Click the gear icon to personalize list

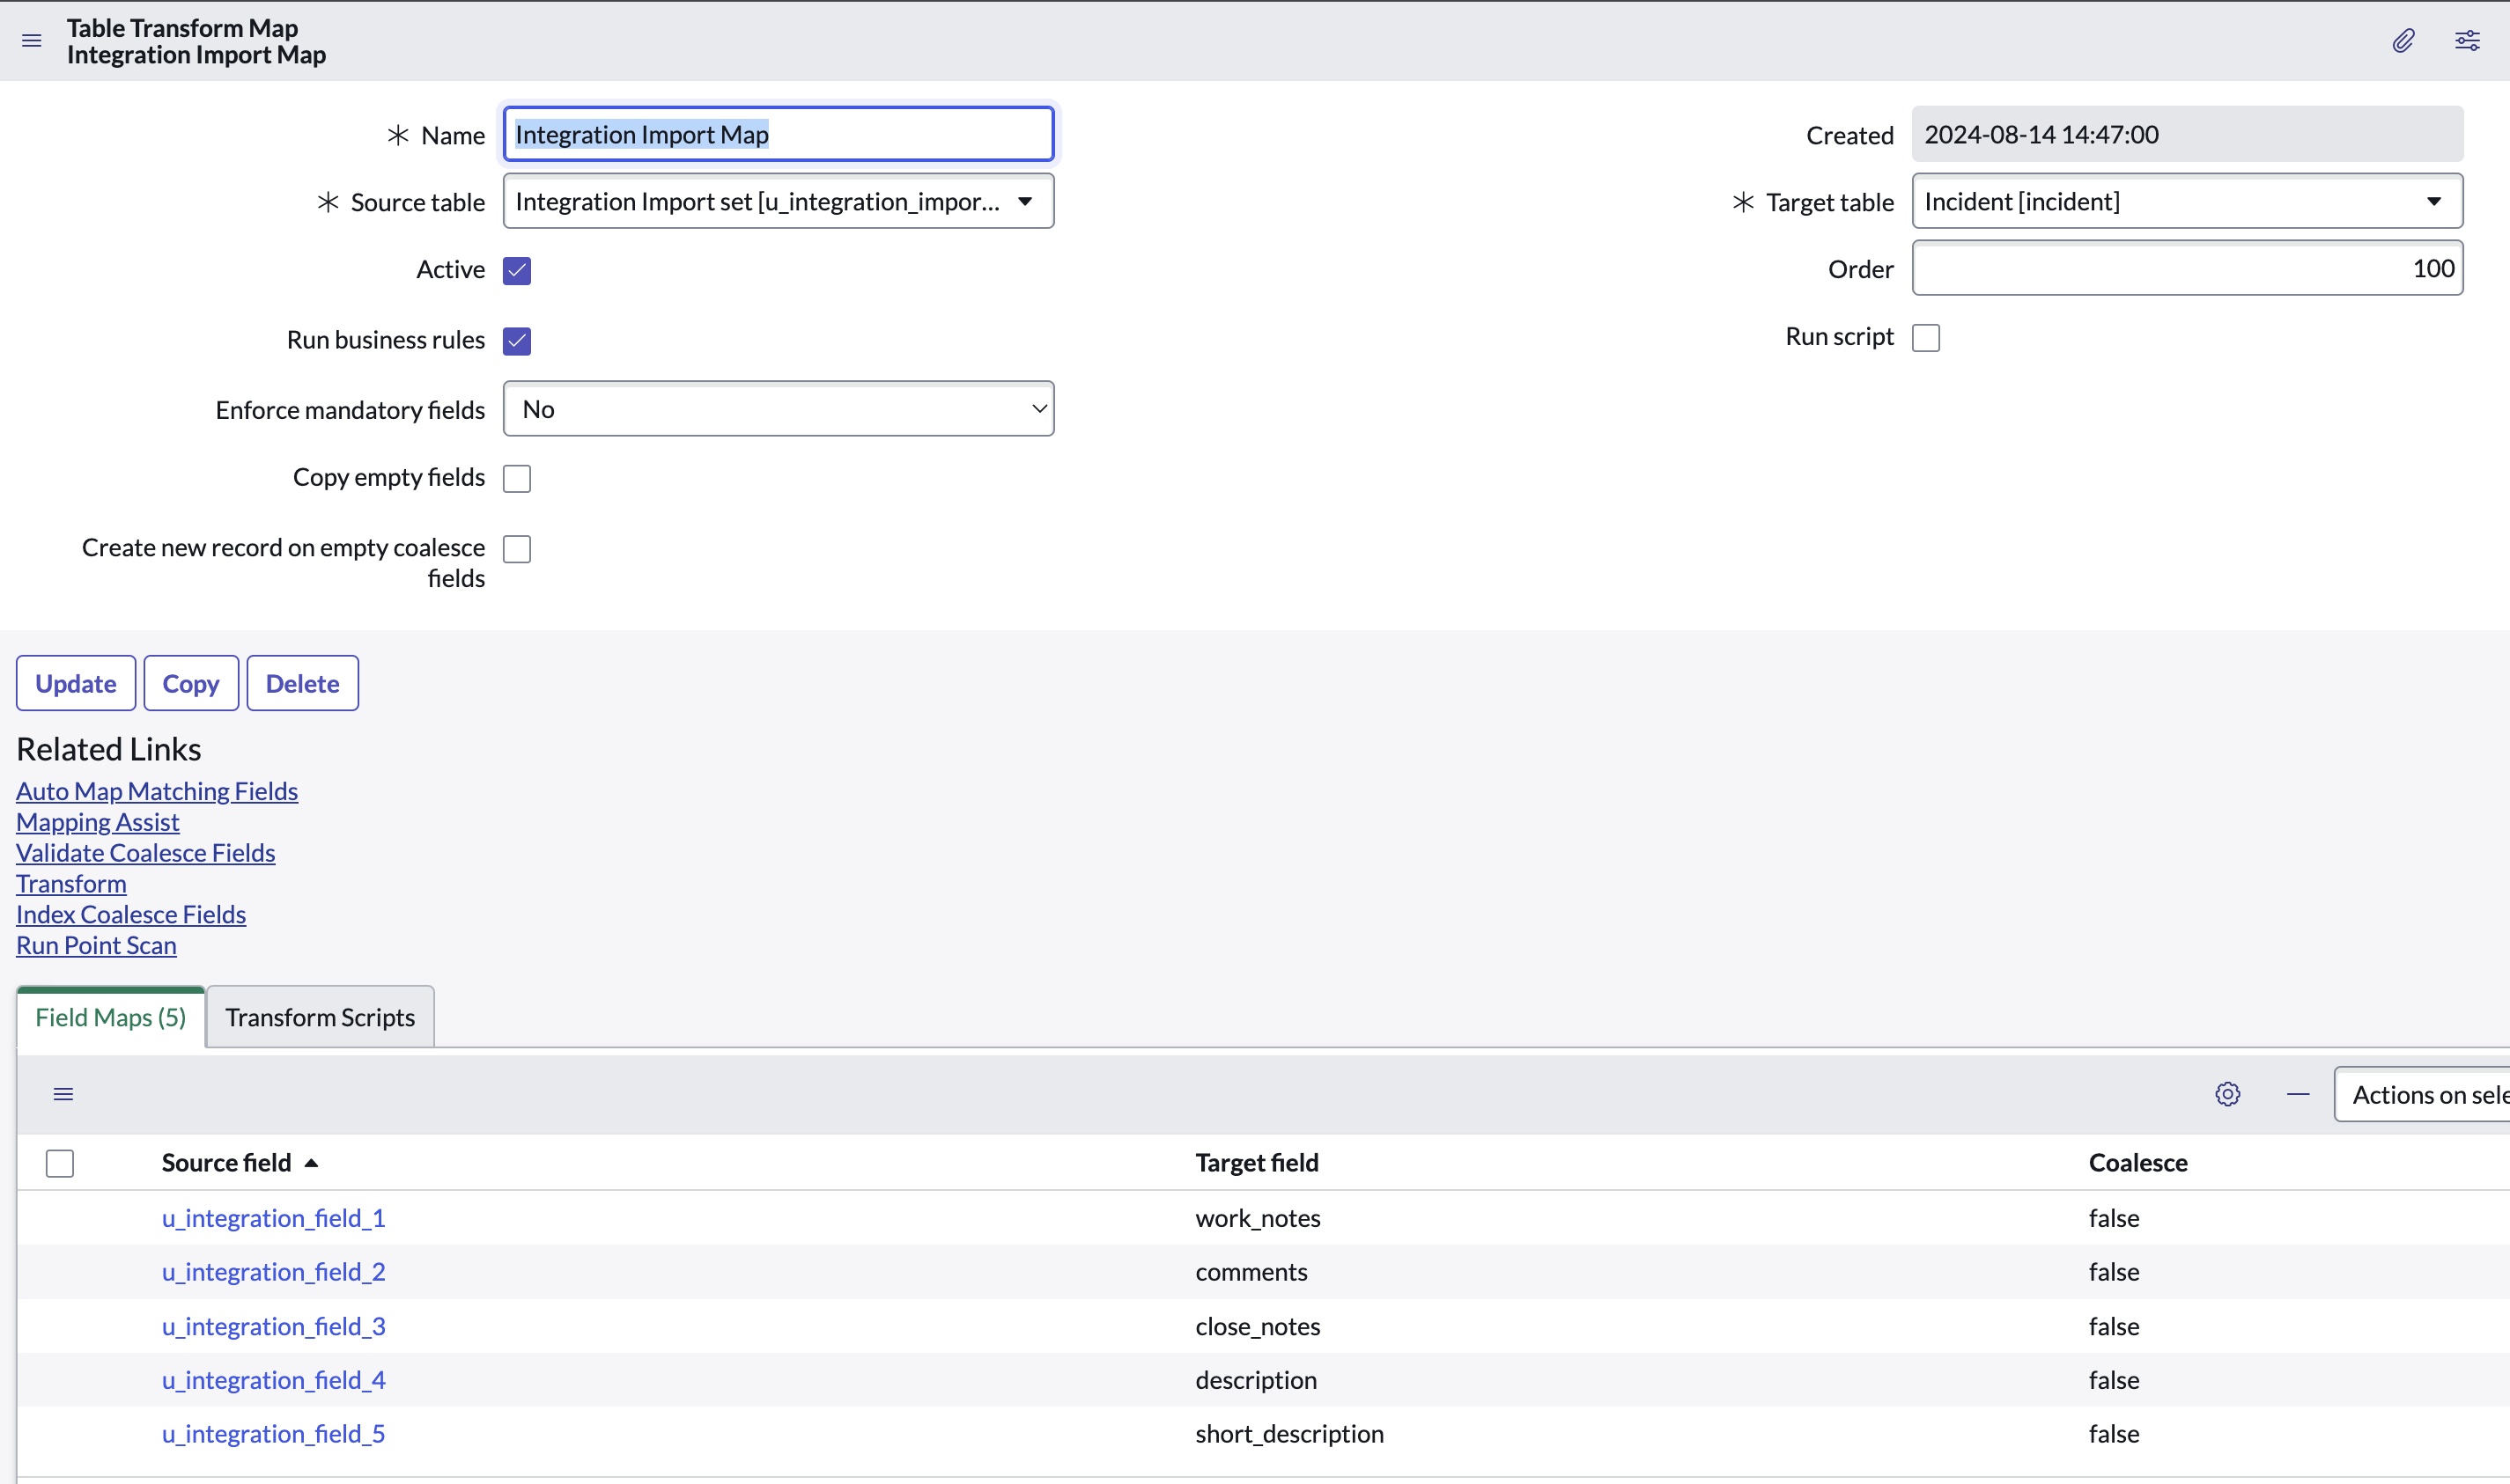click(x=2227, y=1094)
